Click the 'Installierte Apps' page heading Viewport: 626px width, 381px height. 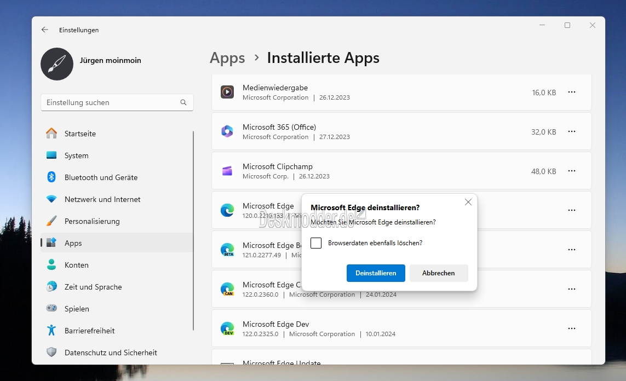[323, 58]
